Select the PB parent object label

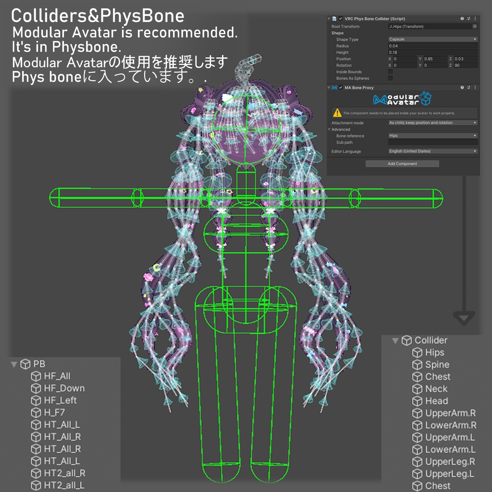tap(39, 364)
